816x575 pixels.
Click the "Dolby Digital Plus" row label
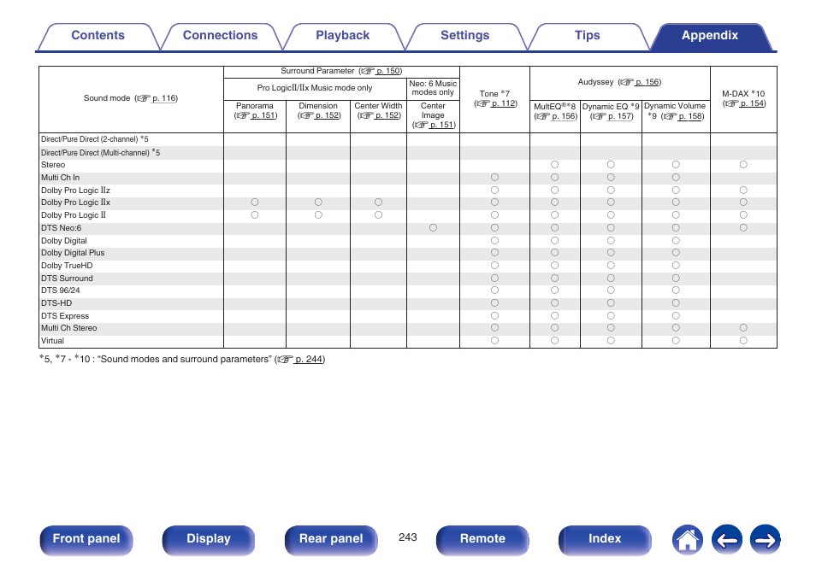(73, 253)
